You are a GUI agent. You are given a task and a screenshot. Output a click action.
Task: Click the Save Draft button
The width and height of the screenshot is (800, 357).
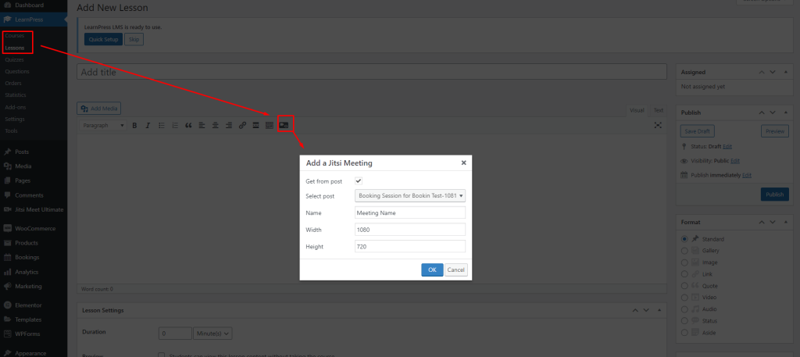pyautogui.click(x=697, y=131)
